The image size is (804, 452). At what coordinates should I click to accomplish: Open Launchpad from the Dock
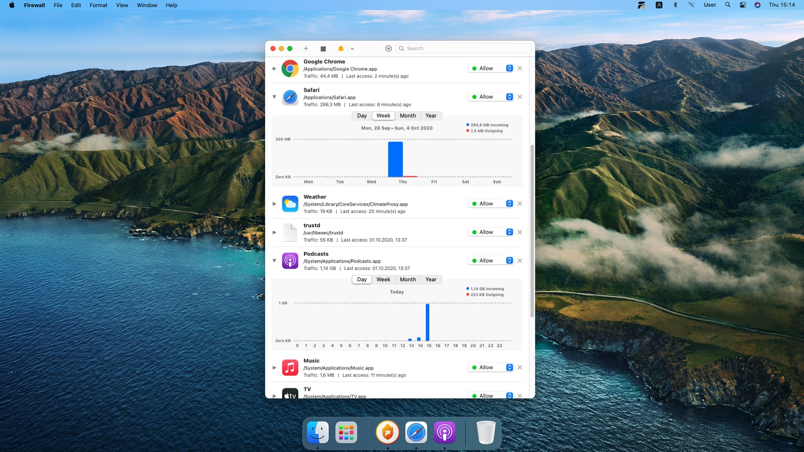[x=346, y=432]
